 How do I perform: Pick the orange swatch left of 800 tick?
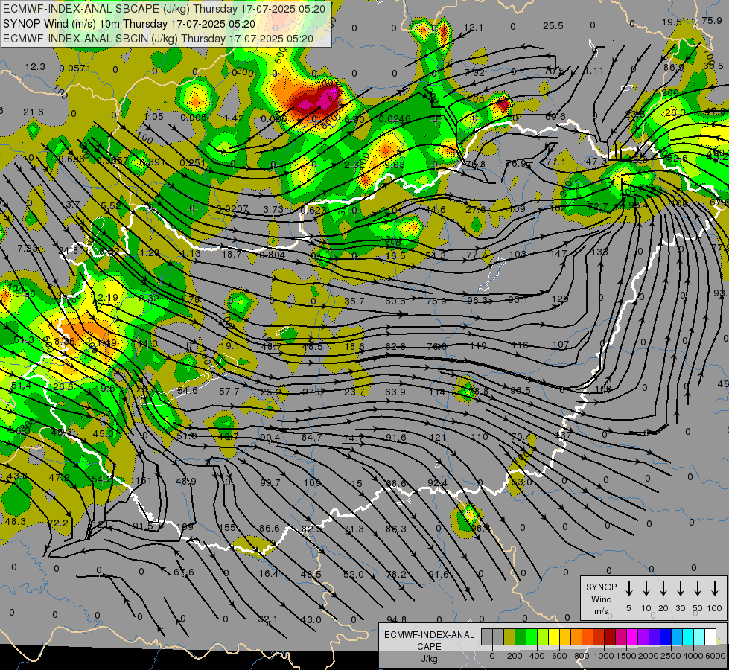click(576, 636)
